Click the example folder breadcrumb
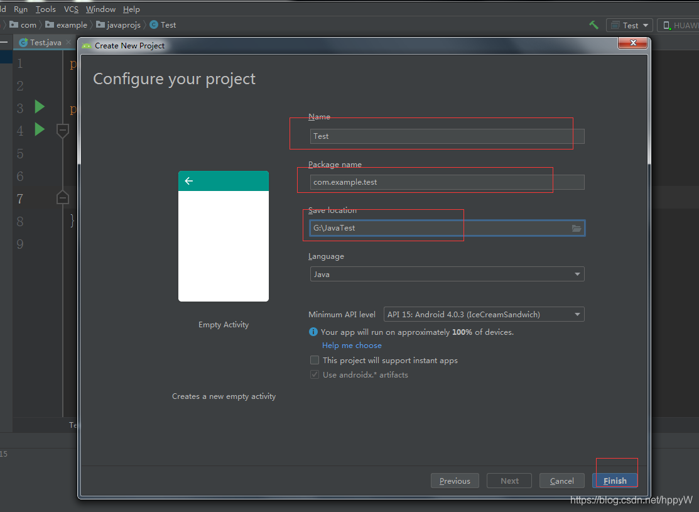This screenshot has width=699, height=512. coord(67,25)
